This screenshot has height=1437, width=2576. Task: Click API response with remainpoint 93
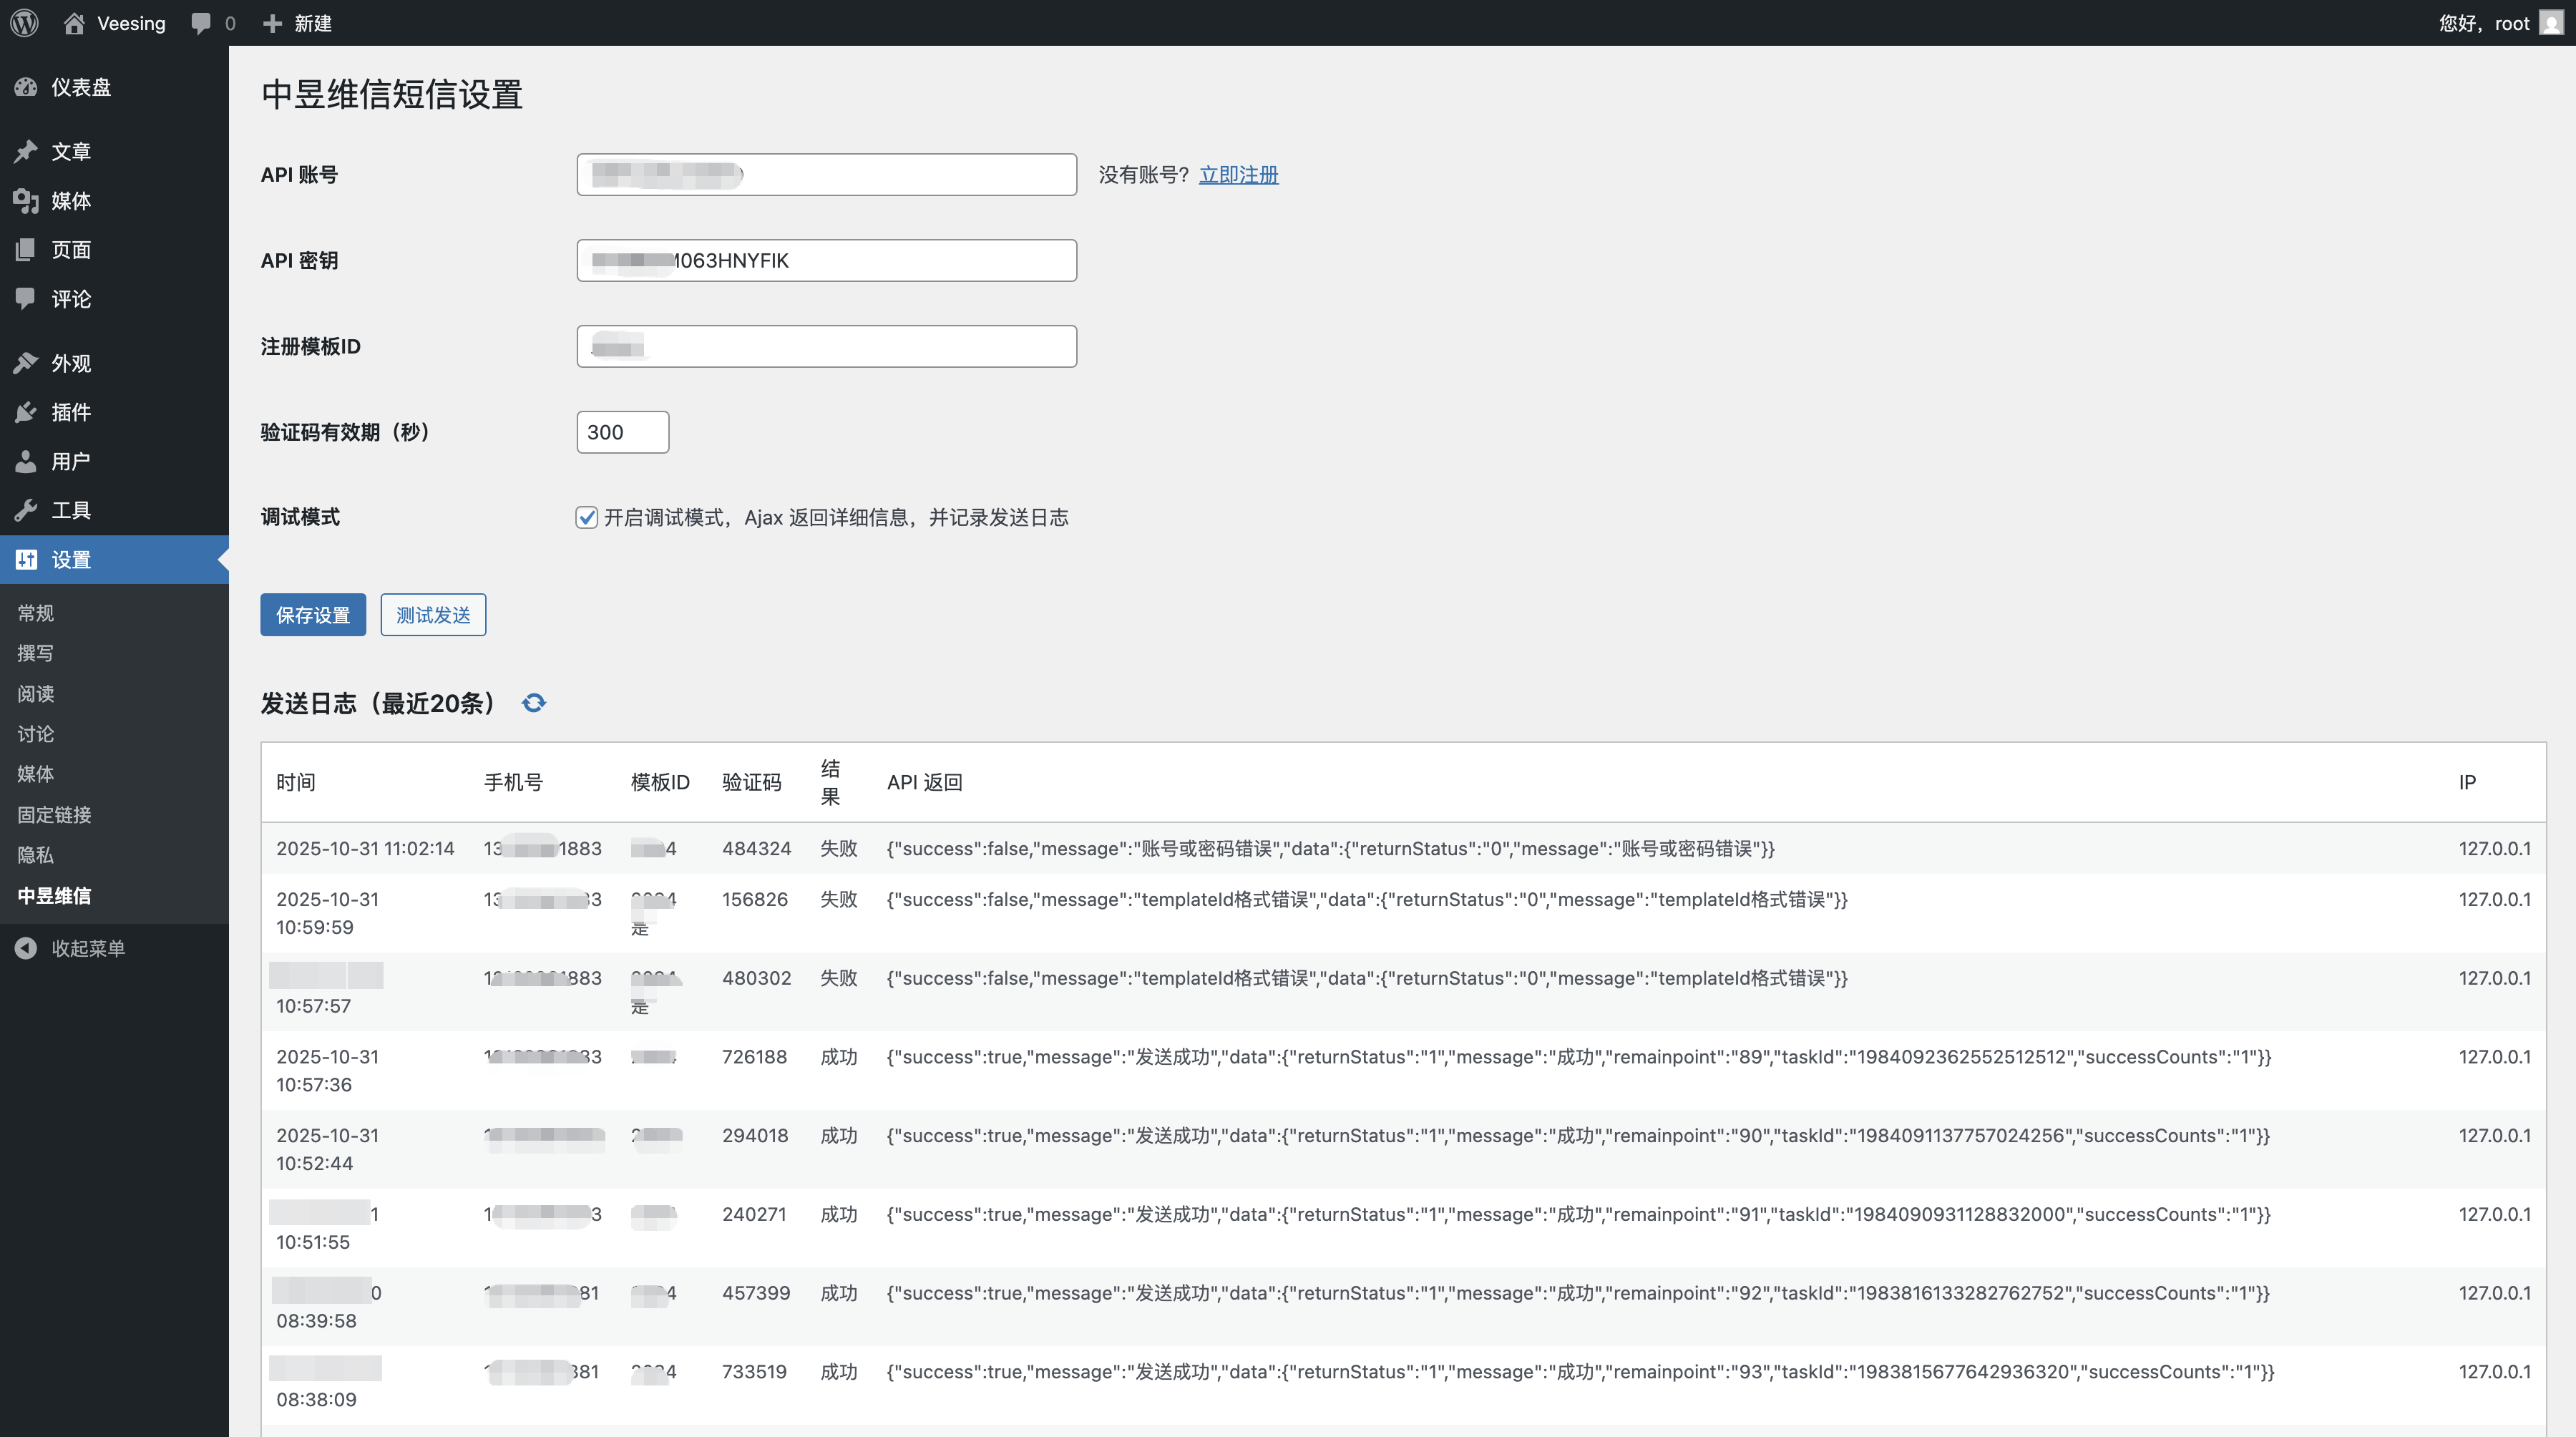pos(1581,1372)
